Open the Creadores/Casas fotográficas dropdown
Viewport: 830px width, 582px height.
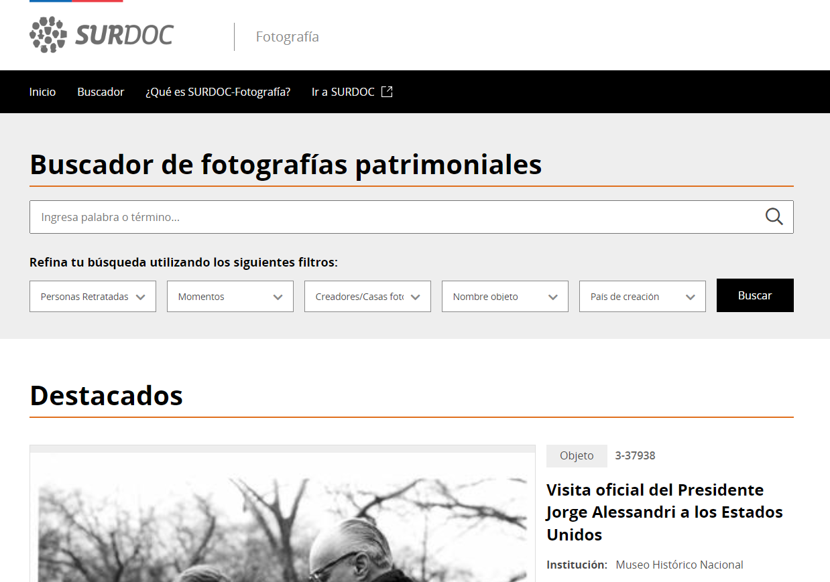click(367, 296)
